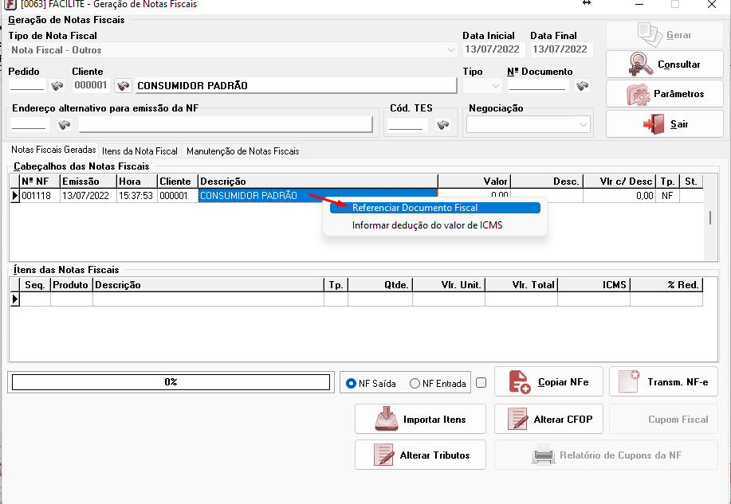Viewport: 731px width, 504px height.
Task: Click the binoculars icon next to Nº Documento
Action: click(x=582, y=86)
